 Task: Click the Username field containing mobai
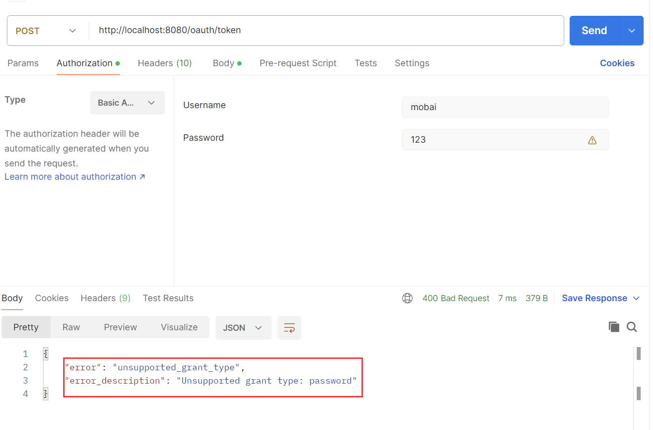[505, 107]
